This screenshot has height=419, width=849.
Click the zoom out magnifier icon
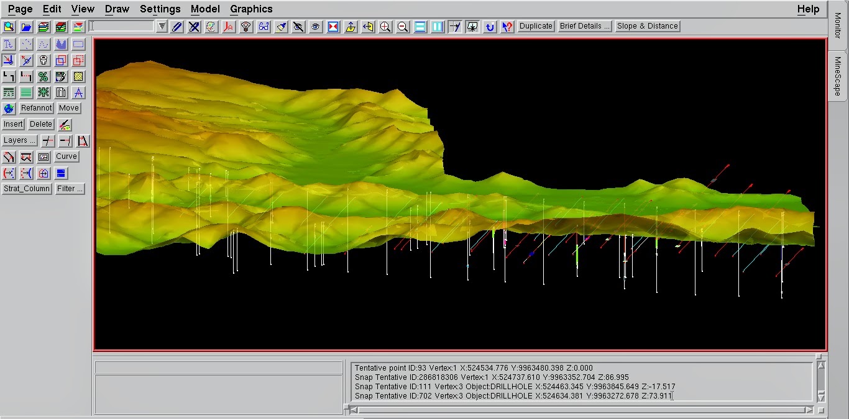point(403,27)
